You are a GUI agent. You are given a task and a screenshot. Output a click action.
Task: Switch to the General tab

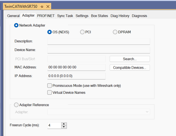[13, 16]
